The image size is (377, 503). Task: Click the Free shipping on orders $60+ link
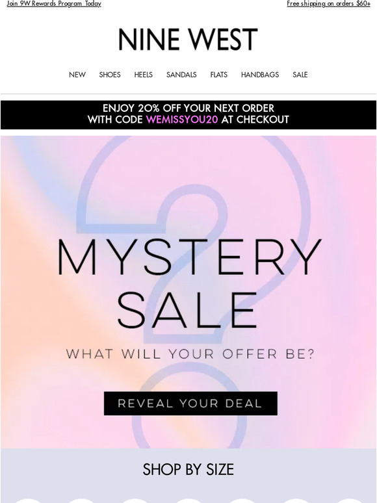coord(328,4)
